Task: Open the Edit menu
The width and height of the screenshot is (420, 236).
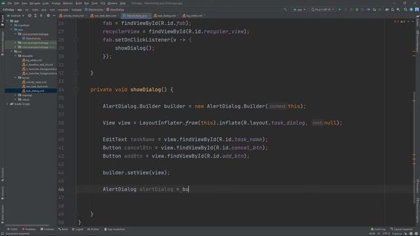Action: [x=16, y=3]
